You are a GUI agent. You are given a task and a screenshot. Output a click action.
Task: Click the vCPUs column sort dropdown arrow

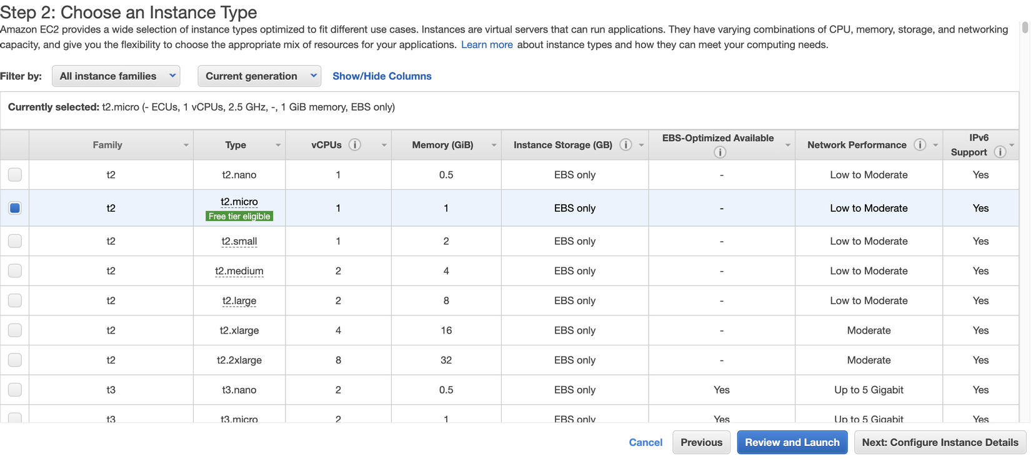[384, 145]
